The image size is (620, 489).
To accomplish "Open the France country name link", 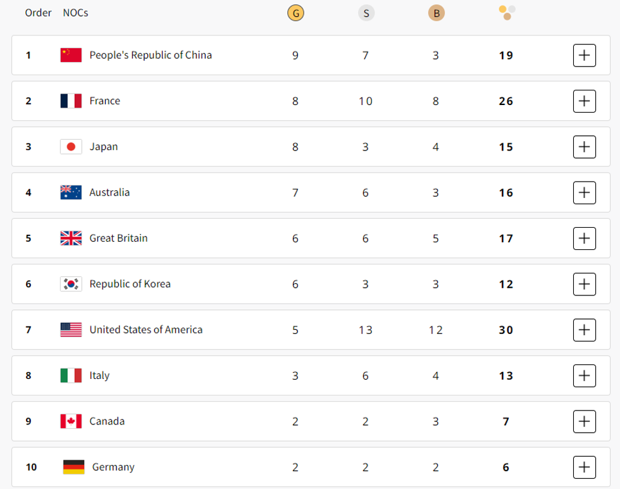I will tap(104, 101).
